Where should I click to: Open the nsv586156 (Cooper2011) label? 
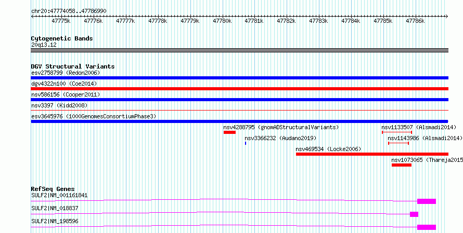(66, 94)
